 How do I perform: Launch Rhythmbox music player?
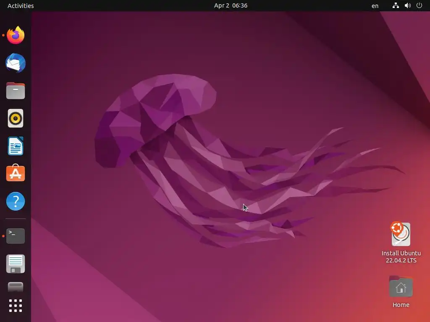[x=16, y=118]
